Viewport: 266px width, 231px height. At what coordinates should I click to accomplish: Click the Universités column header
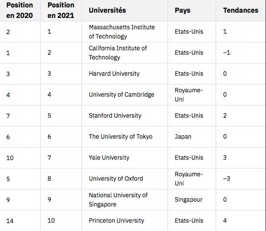point(107,10)
